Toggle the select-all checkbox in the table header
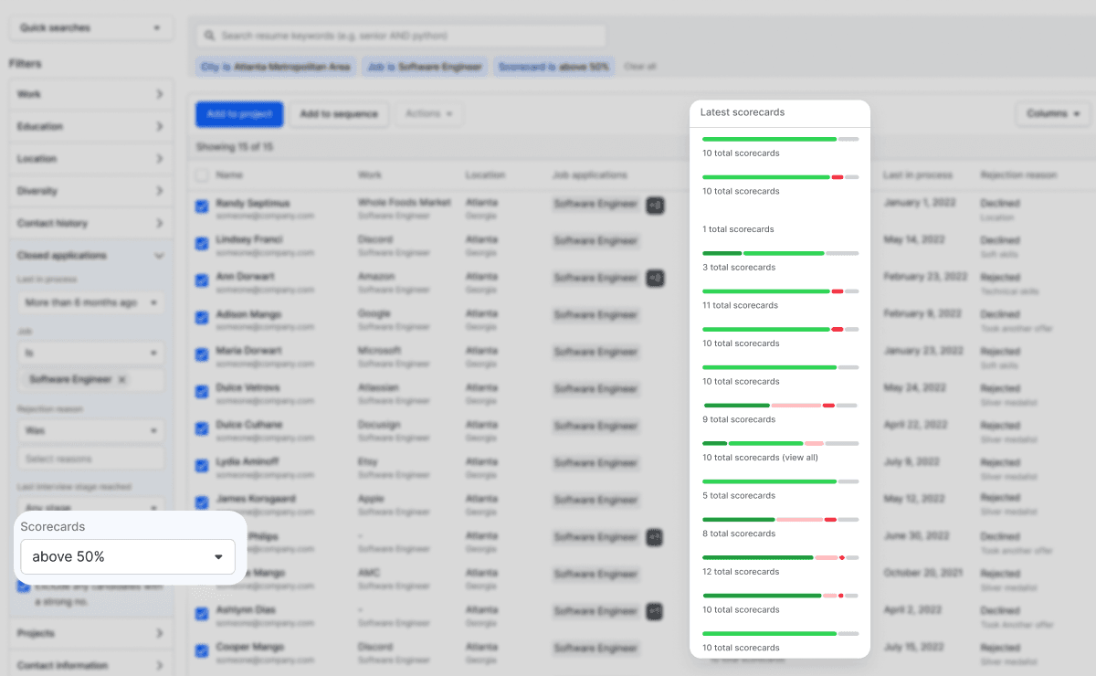The width and height of the screenshot is (1096, 676). click(202, 174)
